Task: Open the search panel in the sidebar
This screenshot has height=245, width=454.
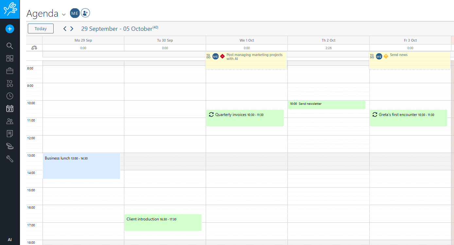Action: point(9,46)
